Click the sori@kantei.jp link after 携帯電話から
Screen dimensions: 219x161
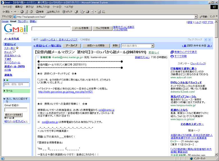[x=106, y=110]
